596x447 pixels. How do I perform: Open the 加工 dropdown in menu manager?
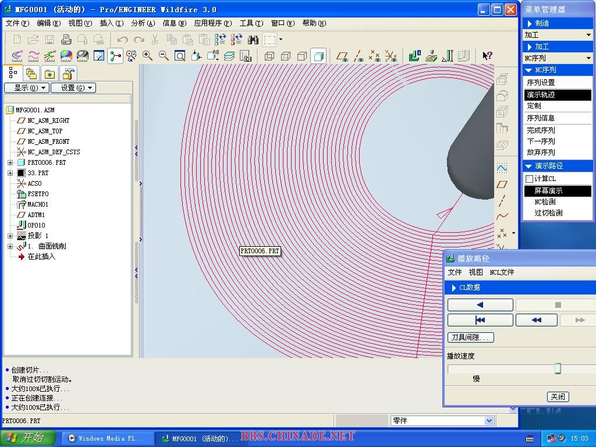558,35
